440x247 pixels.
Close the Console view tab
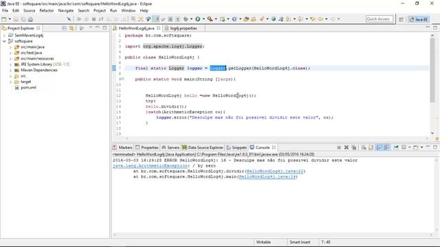point(274,148)
